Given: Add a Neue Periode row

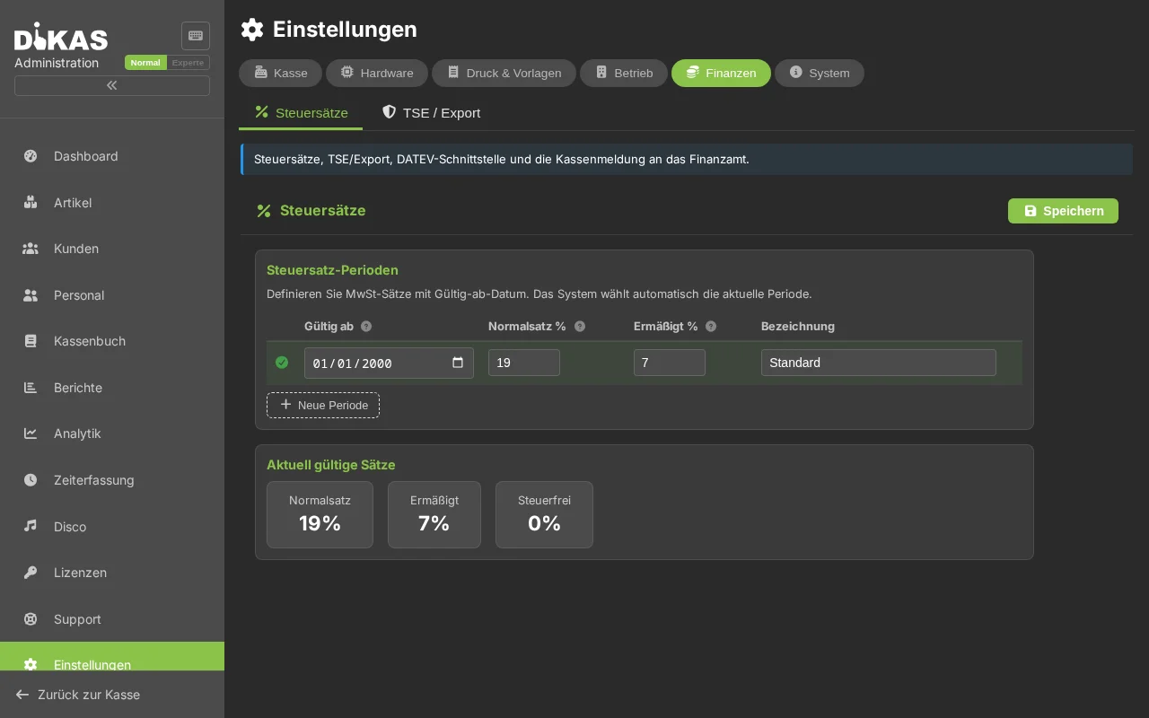Looking at the screenshot, I should click(x=323, y=405).
